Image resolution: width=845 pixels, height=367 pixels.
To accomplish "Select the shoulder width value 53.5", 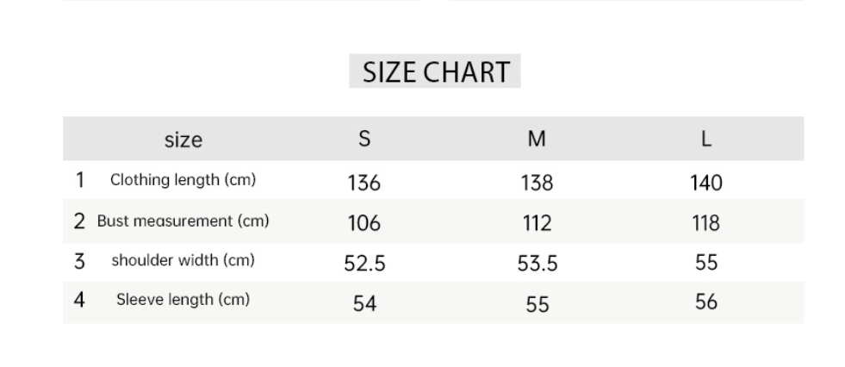I will tap(537, 264).
